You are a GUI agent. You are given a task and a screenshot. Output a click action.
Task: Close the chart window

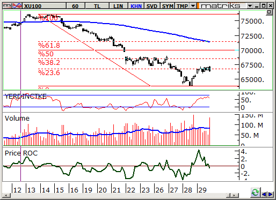coord(271,6)
